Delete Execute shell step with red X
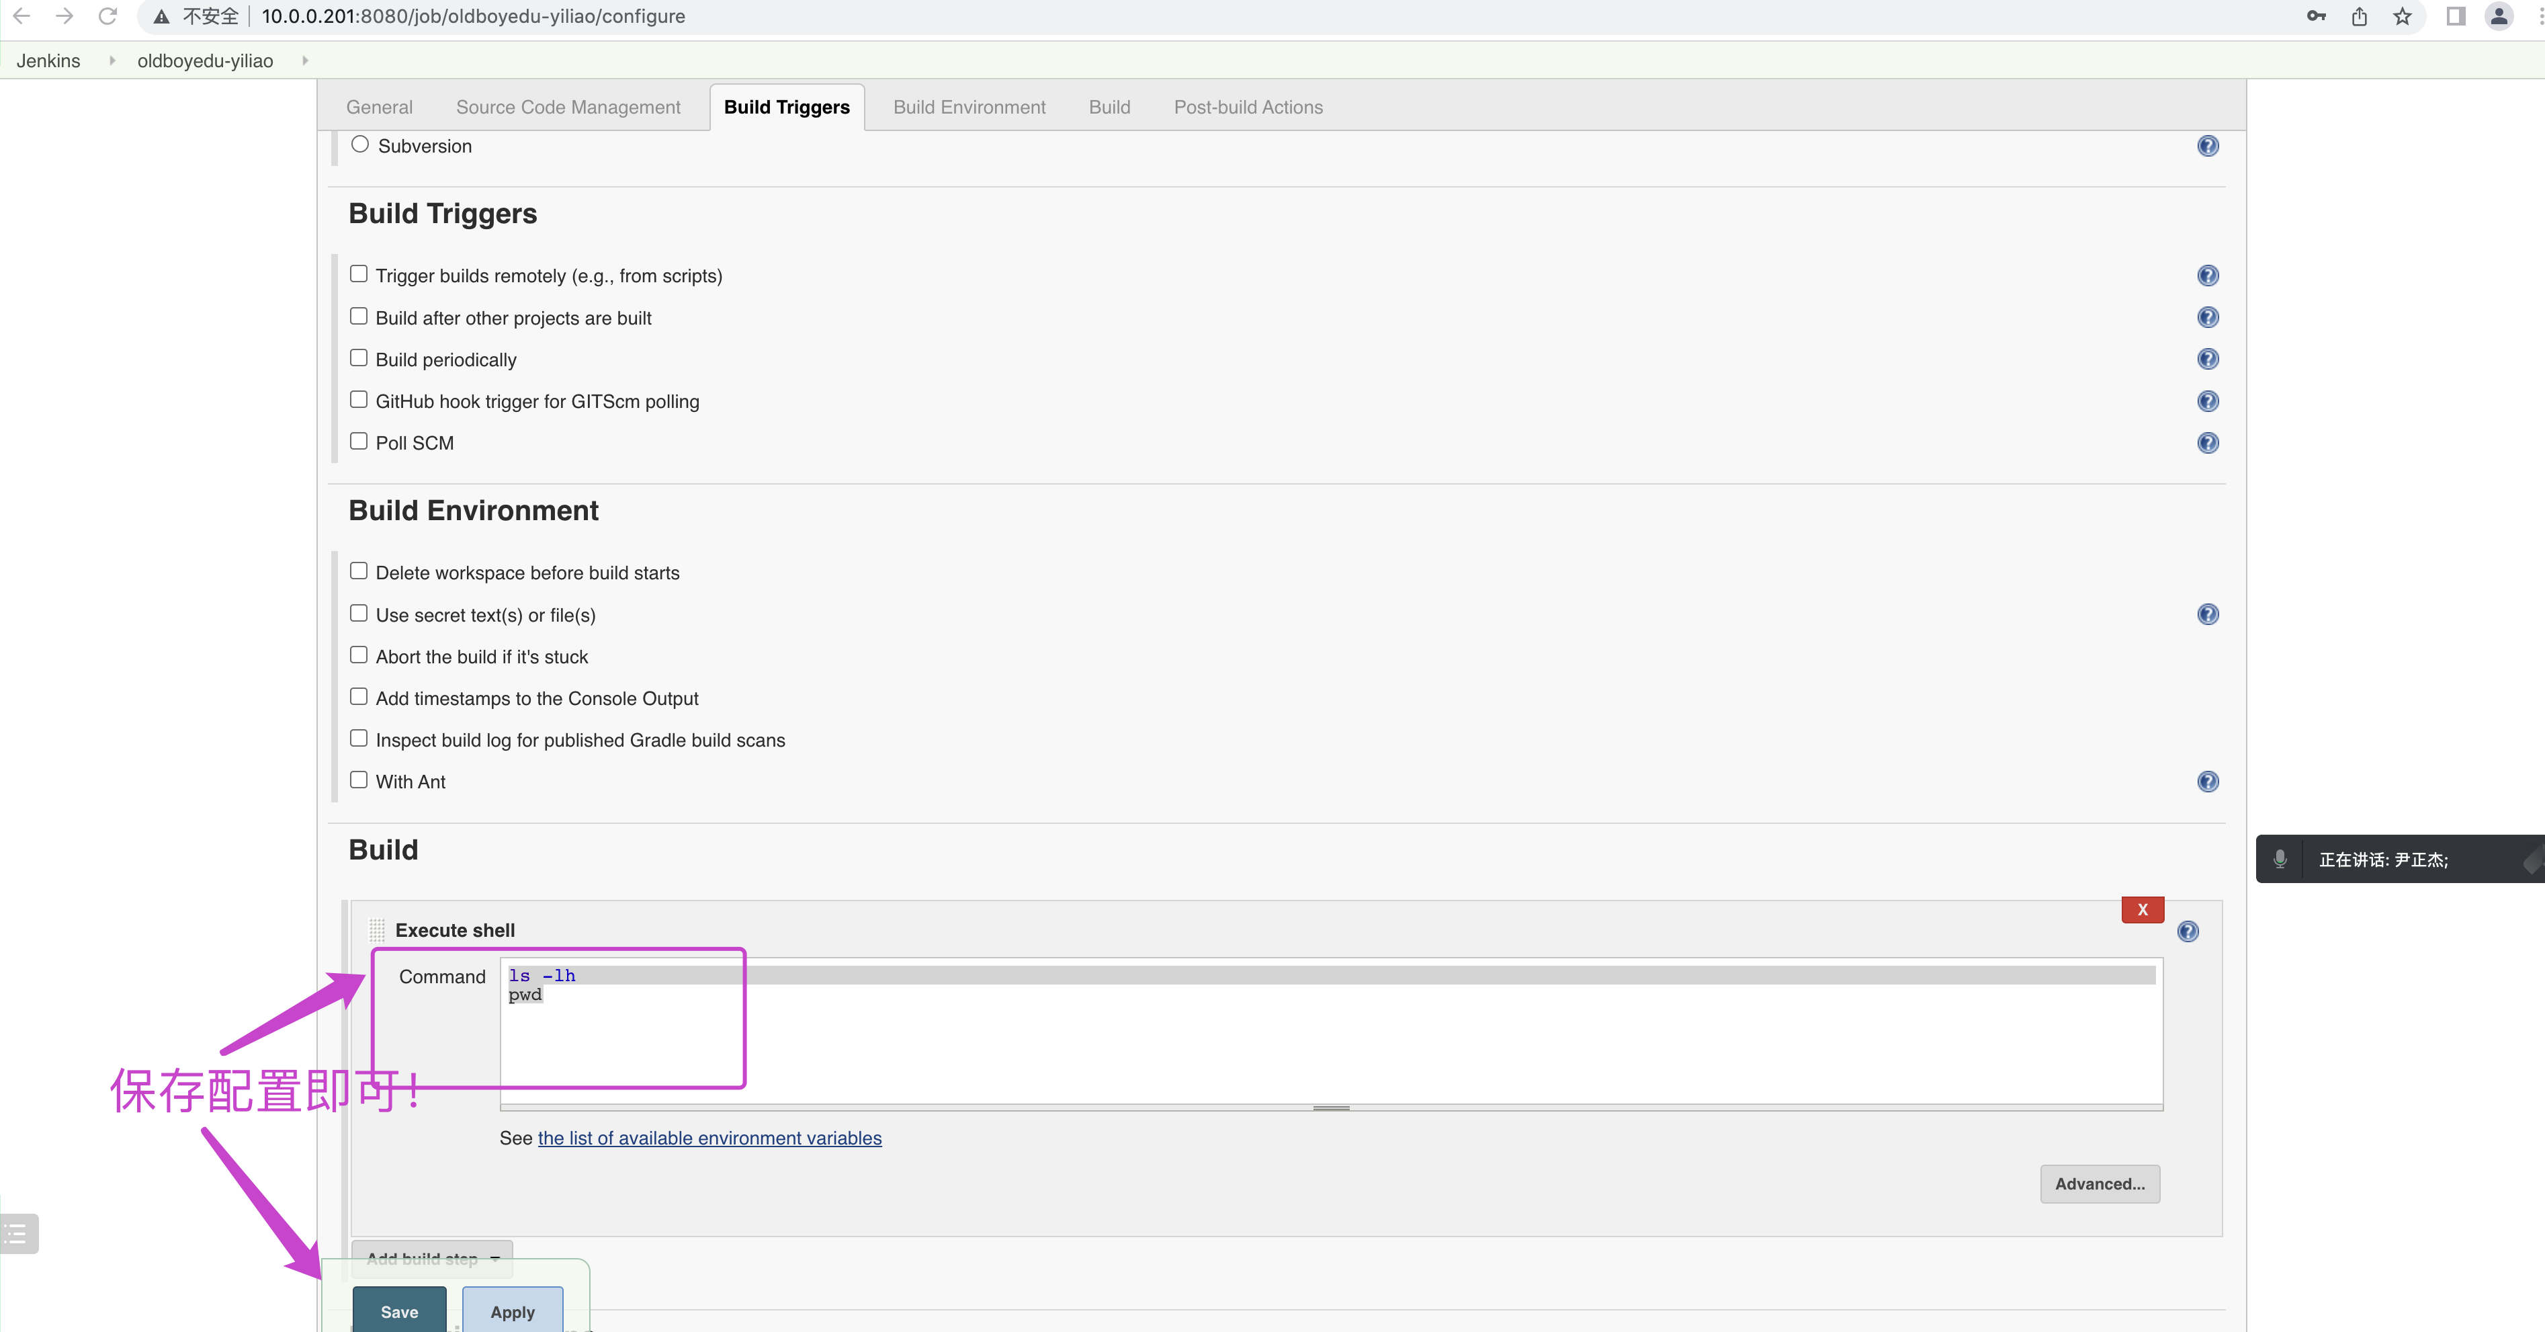The image size is (2545, 1332). click(2142, 909)
